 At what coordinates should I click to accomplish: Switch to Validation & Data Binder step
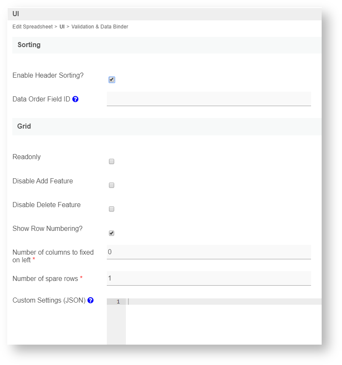pyautogui.click(x=100, y=27)
